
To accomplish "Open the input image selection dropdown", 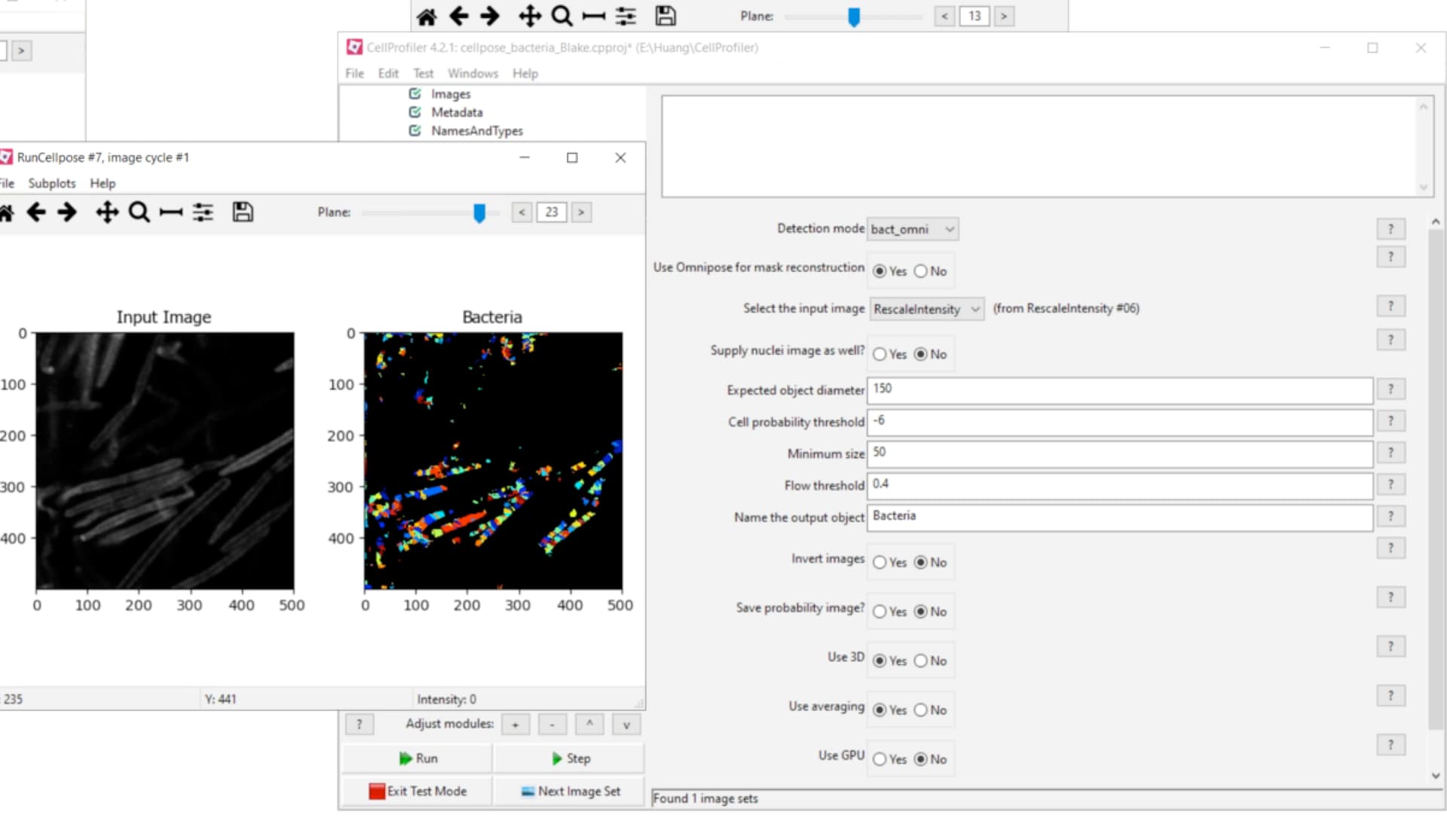I will pos(926,309).
